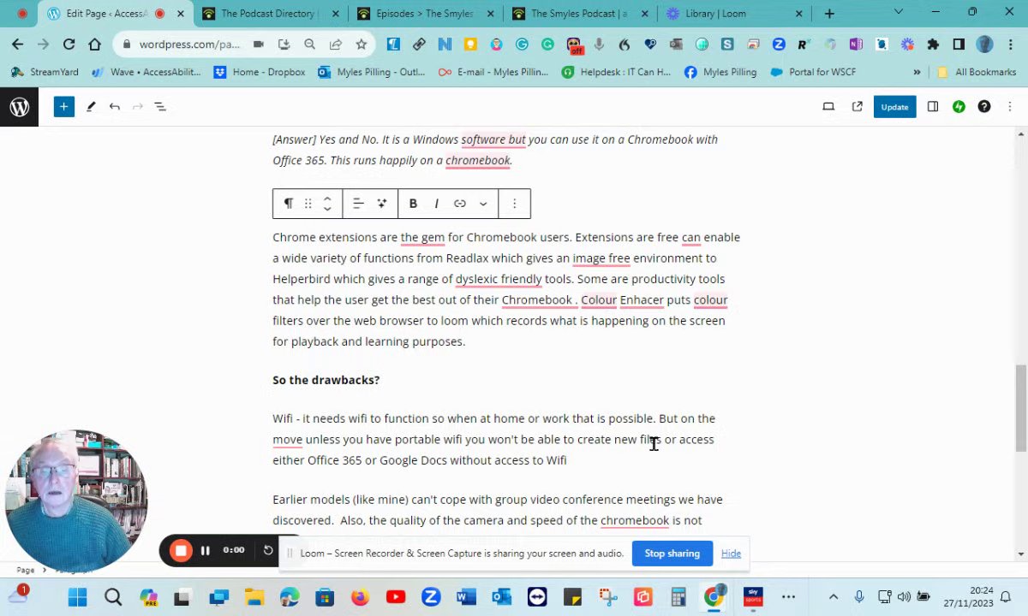The height and width of the screenshot is (616, 1028).
Task: Pause the Loom recording
Action: pos(206,551)
